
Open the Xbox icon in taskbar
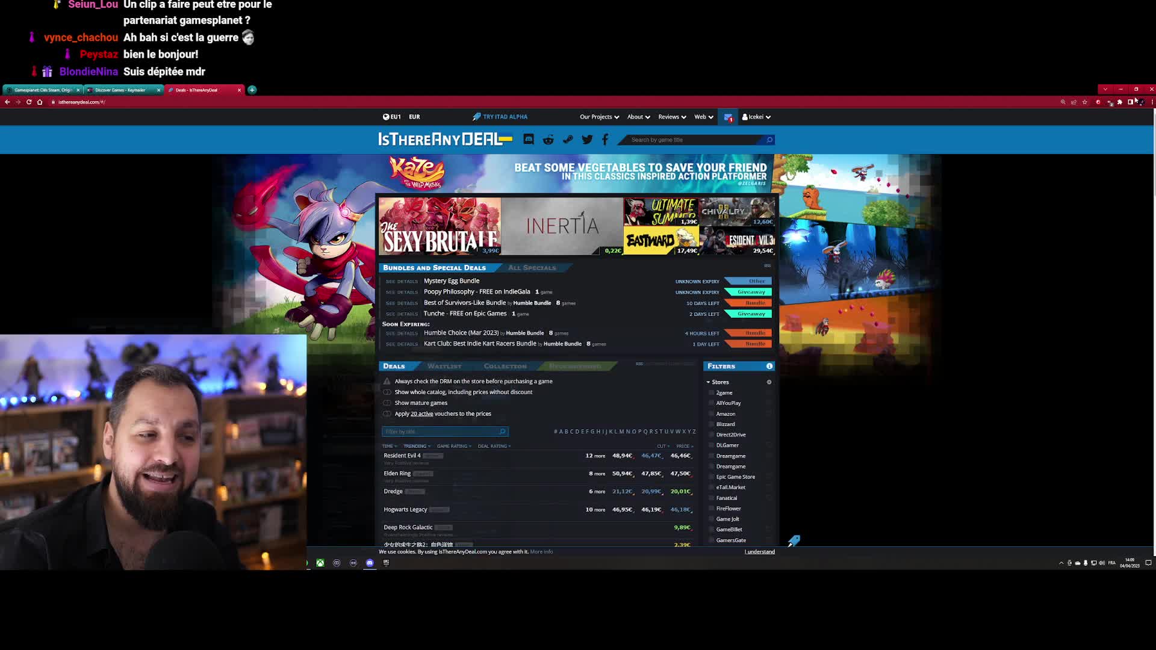pos(320,563)
